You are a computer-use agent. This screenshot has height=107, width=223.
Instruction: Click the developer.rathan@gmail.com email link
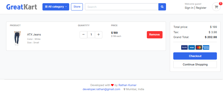101,89
